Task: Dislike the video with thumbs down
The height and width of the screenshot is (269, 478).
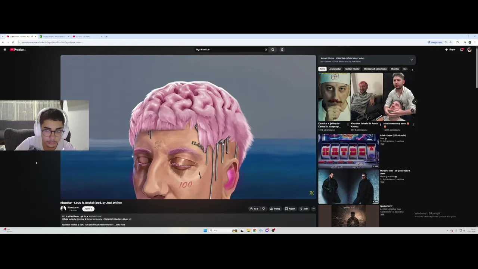Action: click(x=264, y=209)
